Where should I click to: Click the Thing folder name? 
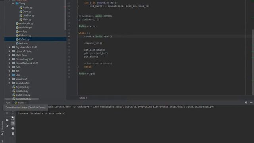tap(22, 4)
